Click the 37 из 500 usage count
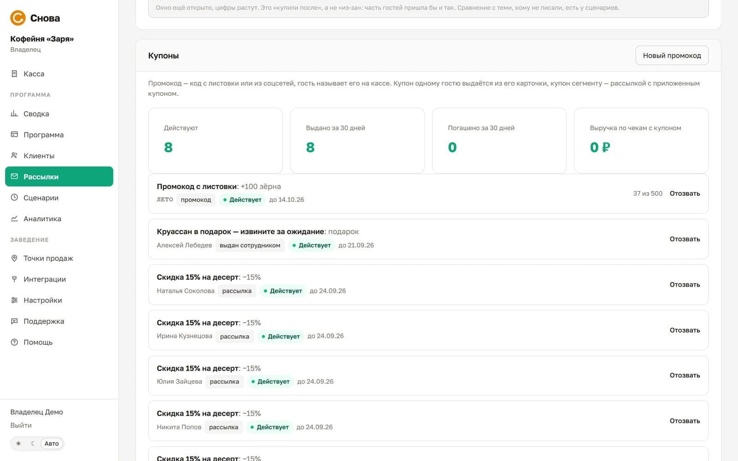The width and height of the screenshot is (738, 461). pyautogui.click(x=648, y=194)
